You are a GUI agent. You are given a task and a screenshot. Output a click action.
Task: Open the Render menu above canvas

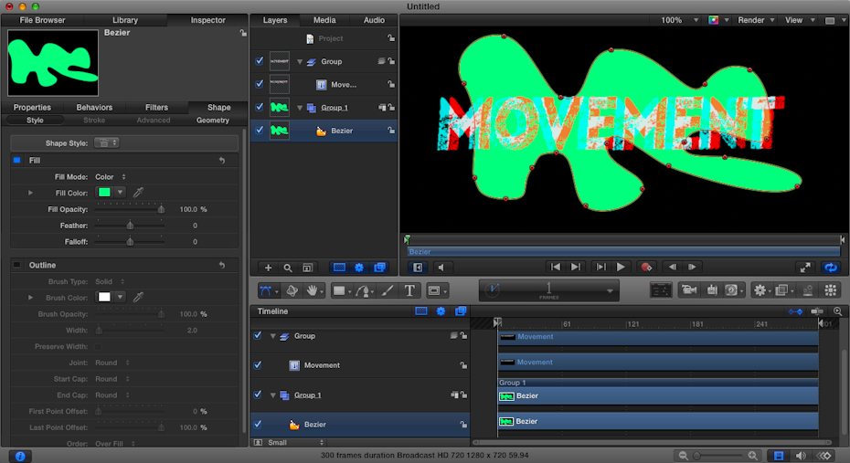[x=756, y=20]
